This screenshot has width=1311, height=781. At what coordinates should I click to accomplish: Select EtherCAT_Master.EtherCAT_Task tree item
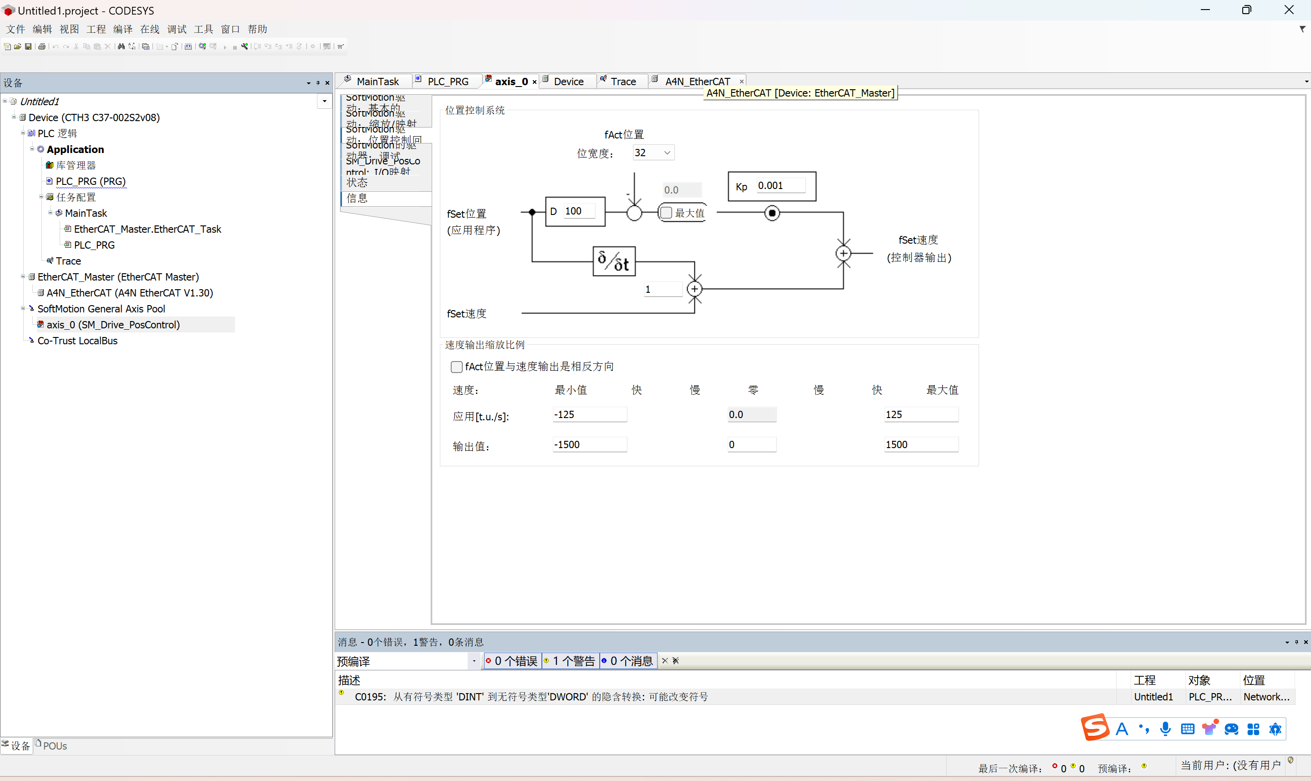pyautogui.click(x=147, y=229)
